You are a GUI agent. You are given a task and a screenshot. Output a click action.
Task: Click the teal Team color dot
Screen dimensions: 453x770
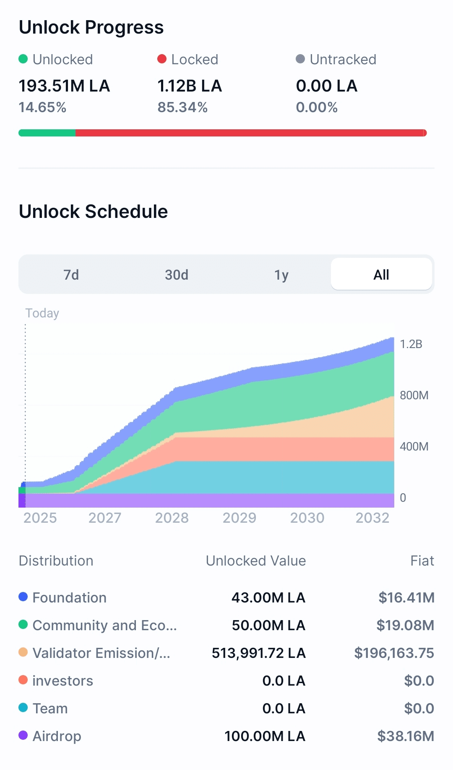coord(23,707)
